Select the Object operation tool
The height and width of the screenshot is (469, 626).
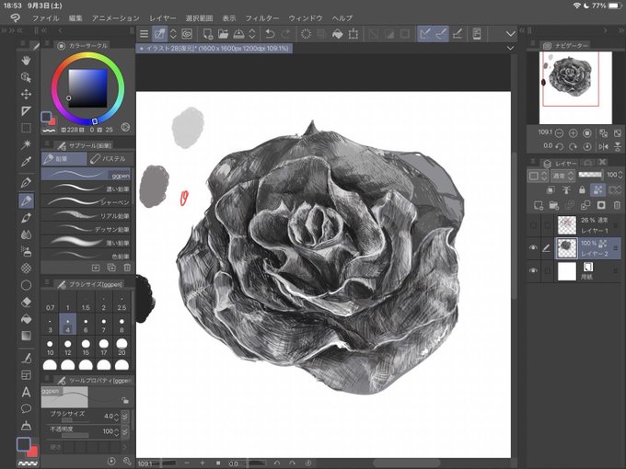(26, 77)
